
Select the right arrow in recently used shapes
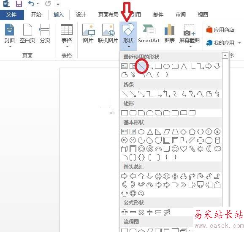[209, 66]
